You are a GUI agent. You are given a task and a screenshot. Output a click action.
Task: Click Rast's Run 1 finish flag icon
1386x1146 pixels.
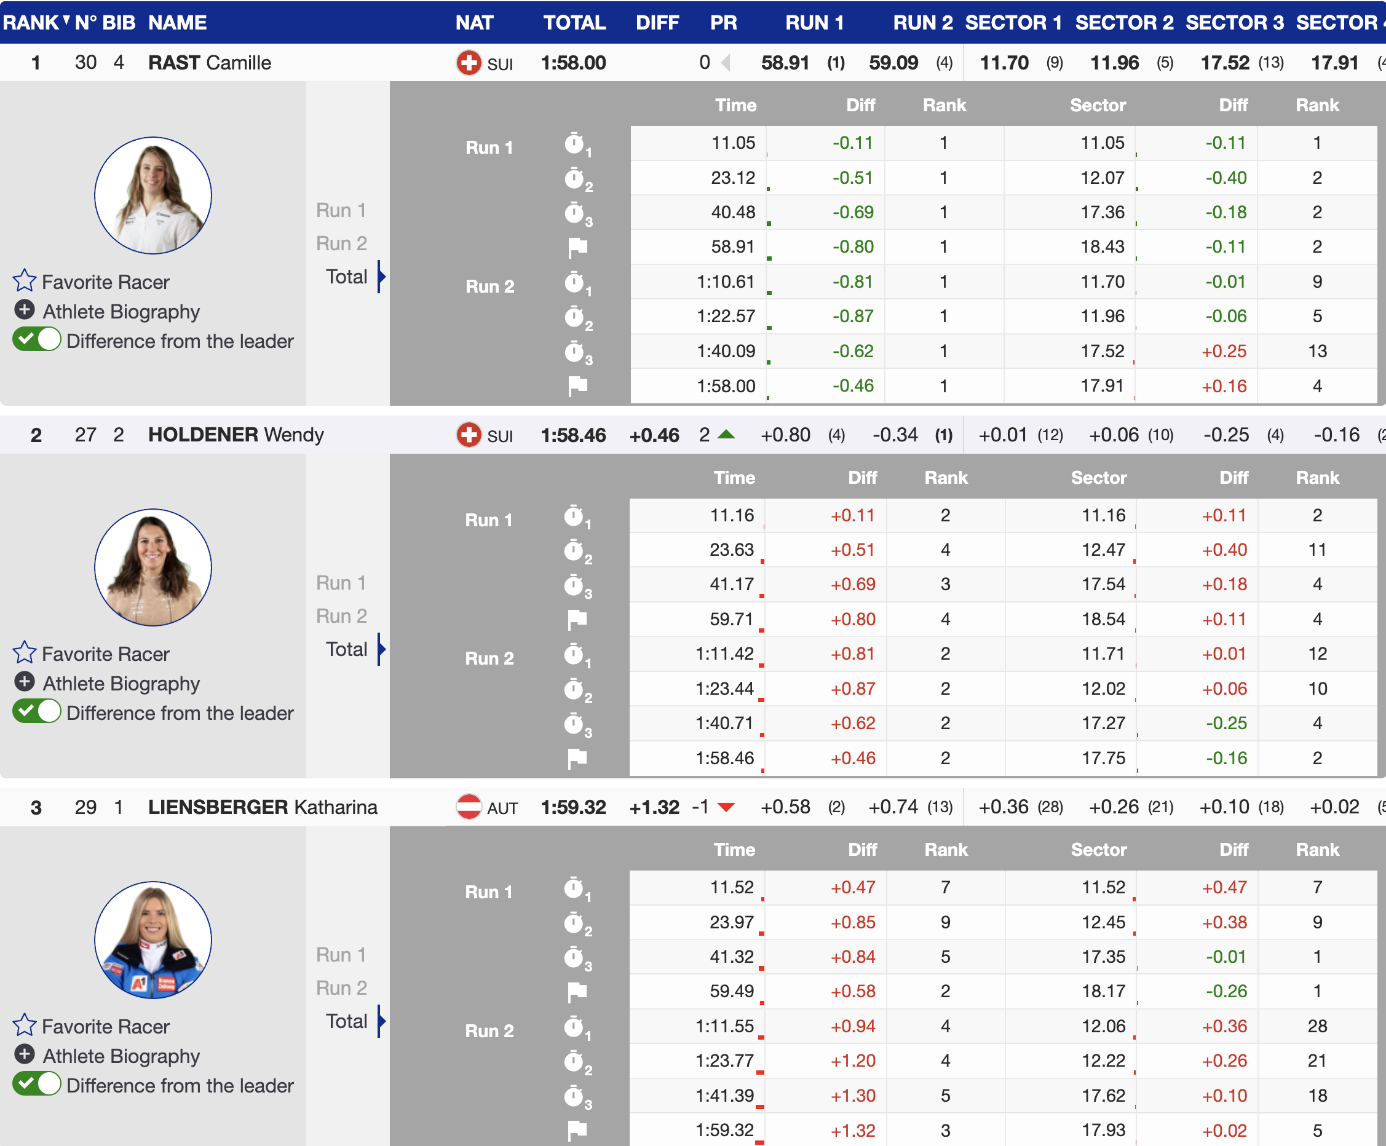pos(577,247)
